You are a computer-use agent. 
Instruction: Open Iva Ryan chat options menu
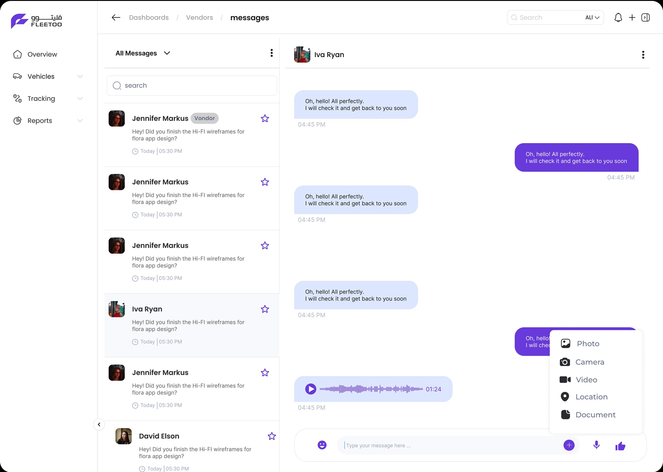coord(643,55)
